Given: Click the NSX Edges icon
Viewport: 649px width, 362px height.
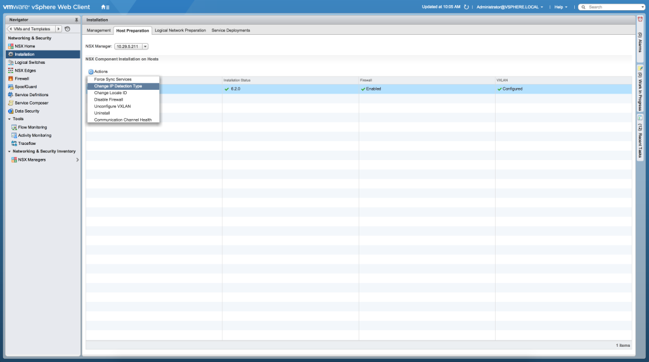Looking at the screenshot, I should pyautogui.click(x=11, y=71).
